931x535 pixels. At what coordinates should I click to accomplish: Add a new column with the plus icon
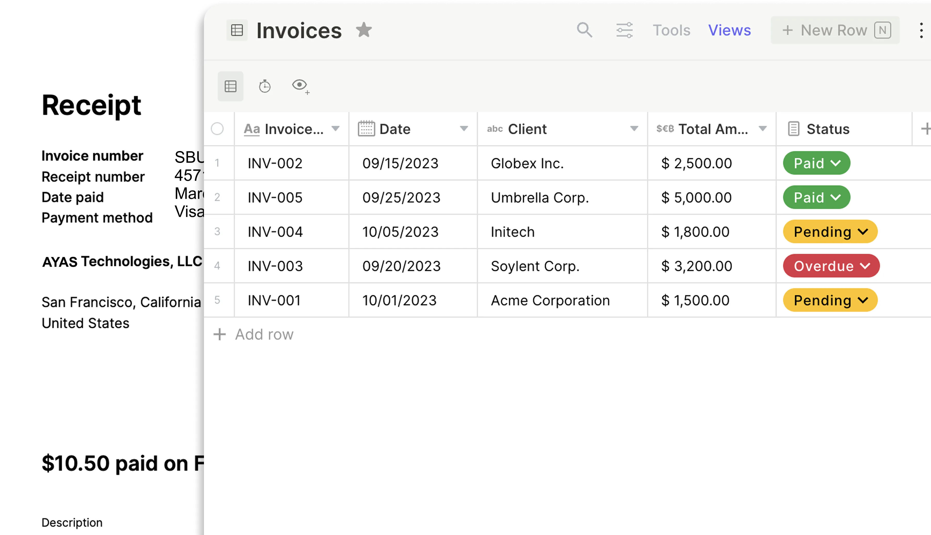(926, 129)
